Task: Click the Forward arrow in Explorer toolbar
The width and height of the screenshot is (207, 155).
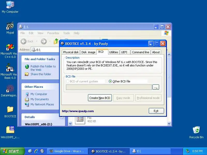Action: click(x=44, y=41)
